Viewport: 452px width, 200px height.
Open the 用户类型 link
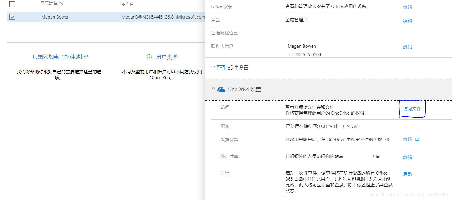[167, 57]
